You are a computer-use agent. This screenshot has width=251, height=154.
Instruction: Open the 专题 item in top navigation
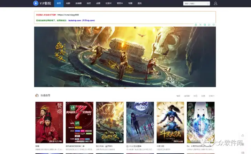coord(130,3)
